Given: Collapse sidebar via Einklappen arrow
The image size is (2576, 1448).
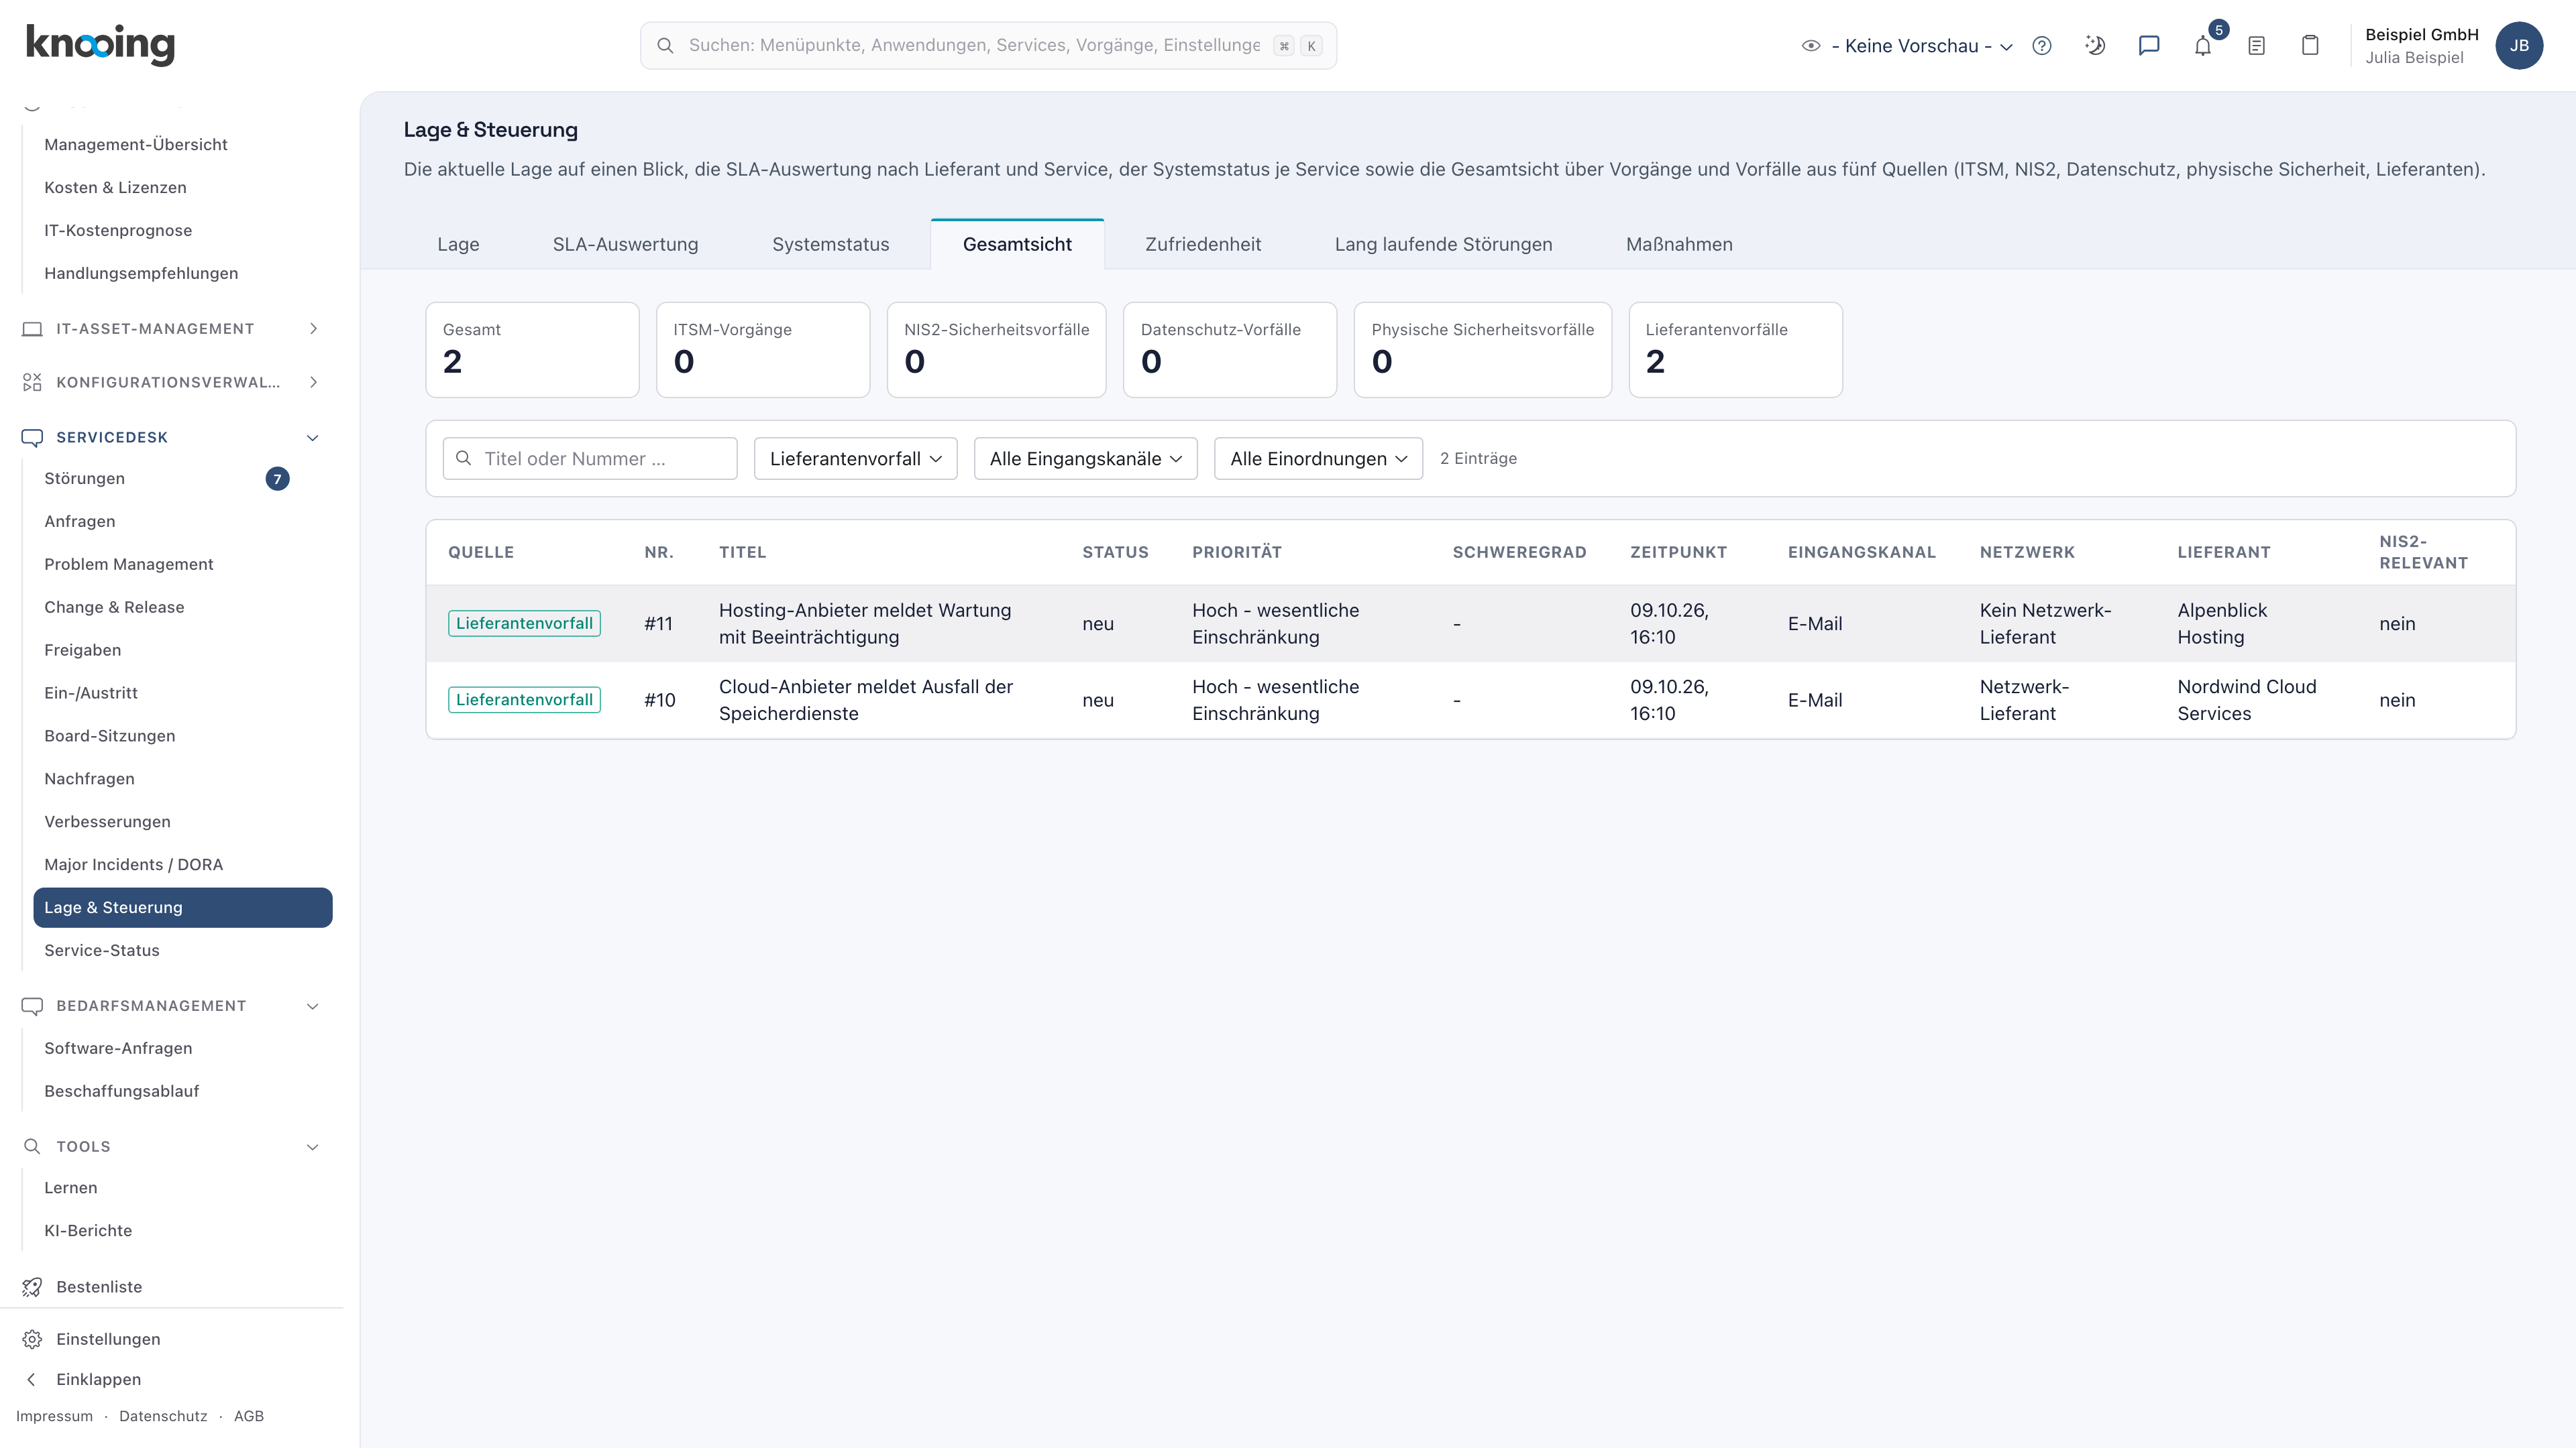Looking at the screenshot, I should tap(32, 1379).
